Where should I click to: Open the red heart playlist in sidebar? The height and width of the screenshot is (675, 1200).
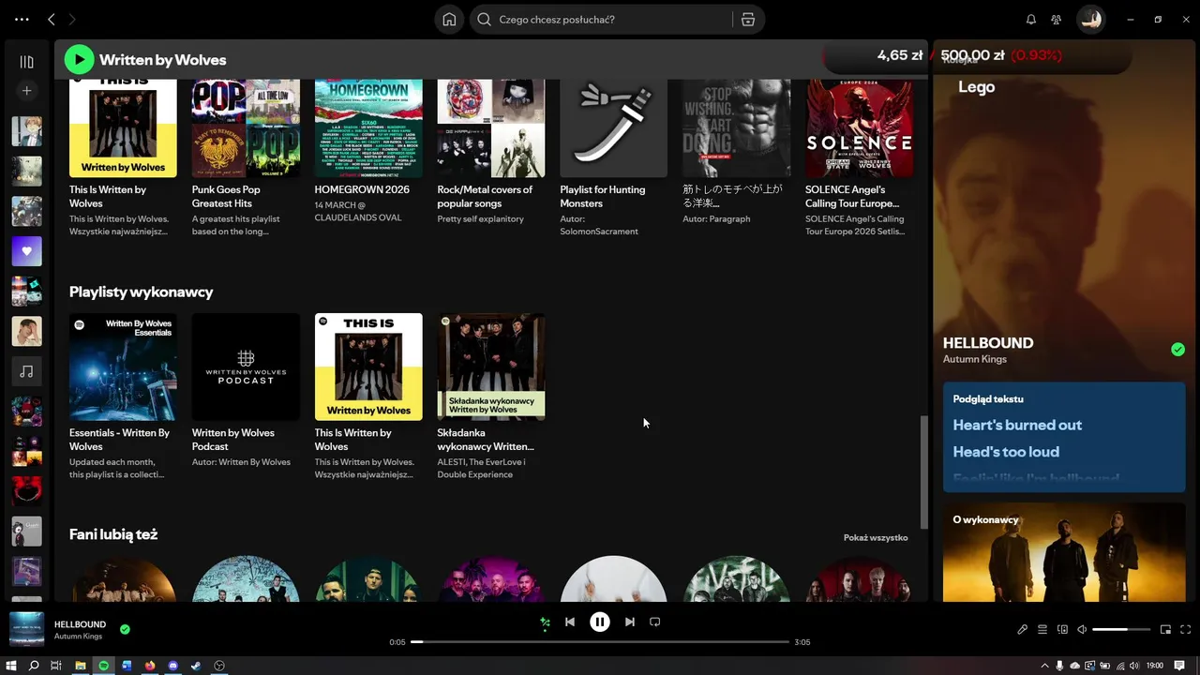[26, 490]
